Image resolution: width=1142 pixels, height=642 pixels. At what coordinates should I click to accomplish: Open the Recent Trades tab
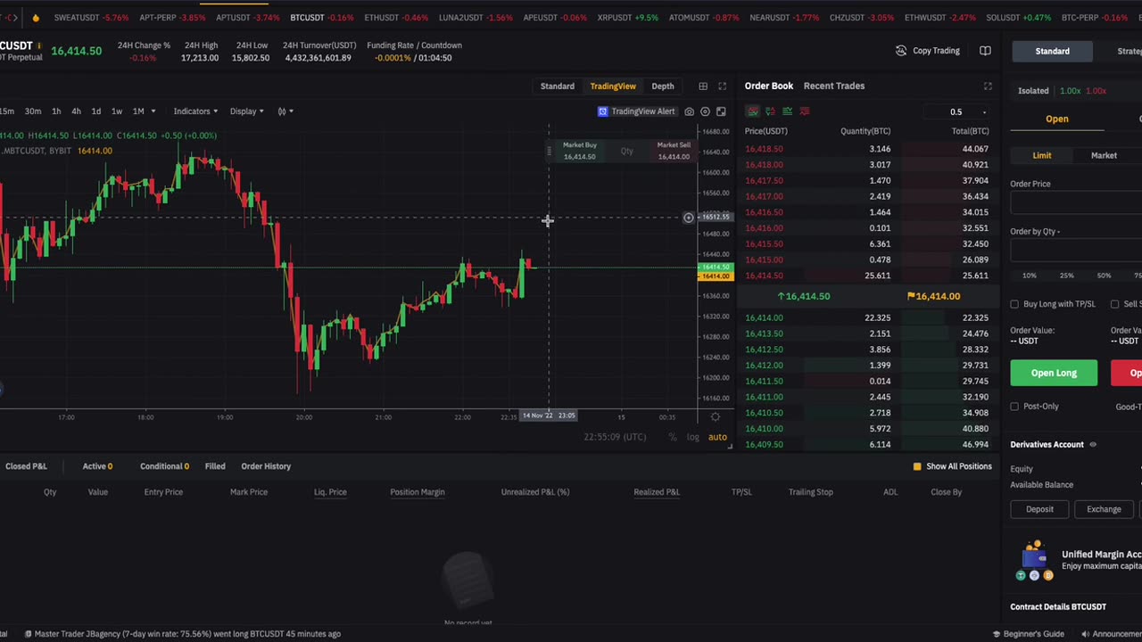pos(834,86)
